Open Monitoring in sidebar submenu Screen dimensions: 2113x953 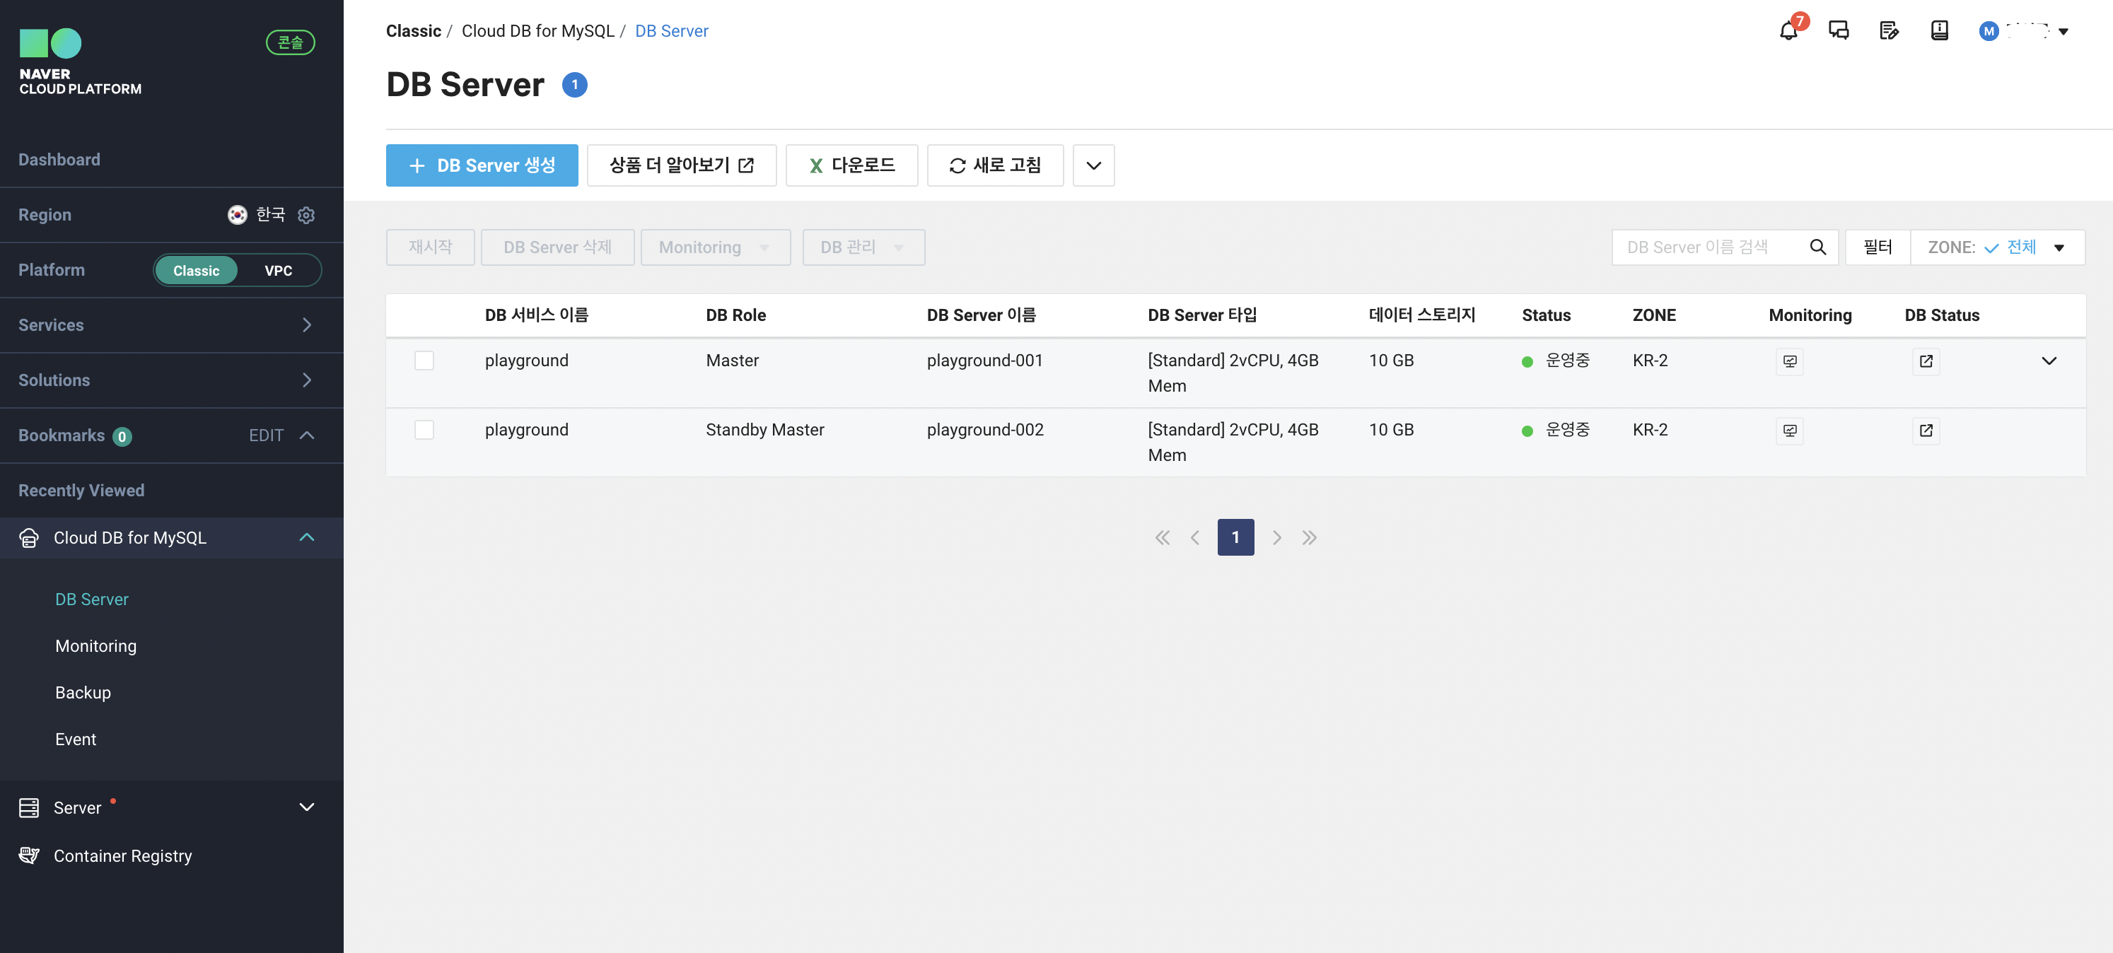pyautogui.click(x=96, y=646)
